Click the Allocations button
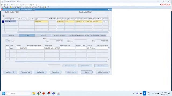Image resolution: width=172 pixels, height=96 pixels. pyautogui.click(x=101, y=66)
